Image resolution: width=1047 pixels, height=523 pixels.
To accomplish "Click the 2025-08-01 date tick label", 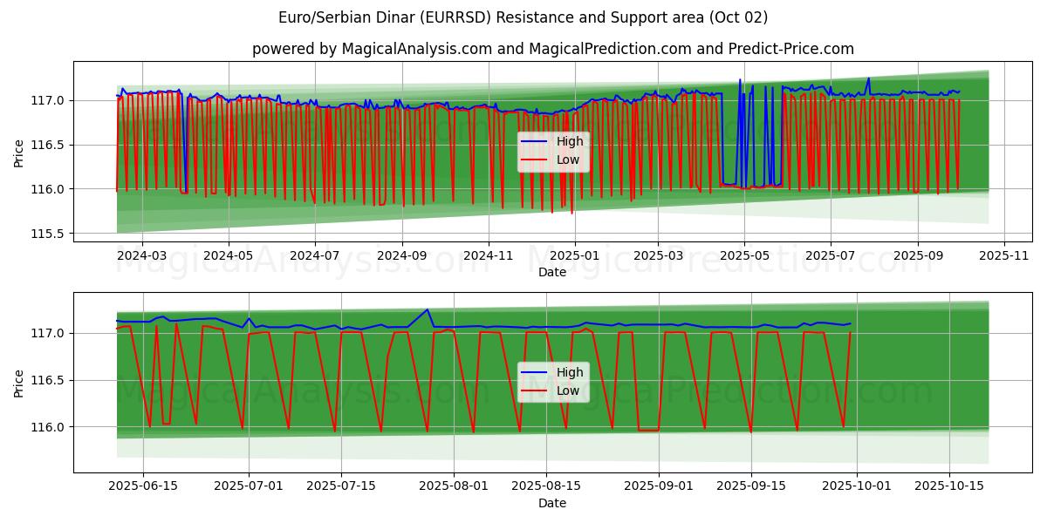I will (455, 486).
